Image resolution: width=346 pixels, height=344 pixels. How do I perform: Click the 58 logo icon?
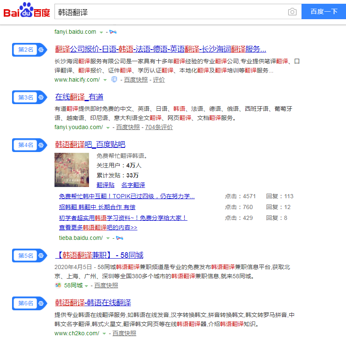pyautogui.click(x=58, y=285)
